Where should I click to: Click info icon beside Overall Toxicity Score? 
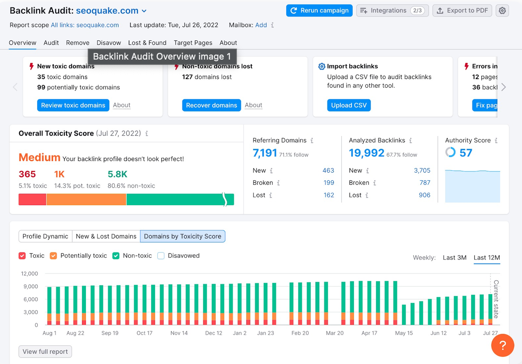[147, 133]
